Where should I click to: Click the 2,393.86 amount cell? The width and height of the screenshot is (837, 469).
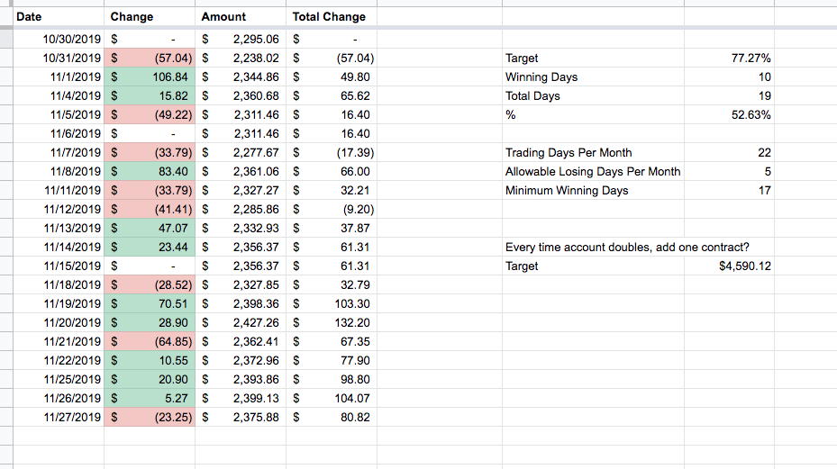click(241, 379)
